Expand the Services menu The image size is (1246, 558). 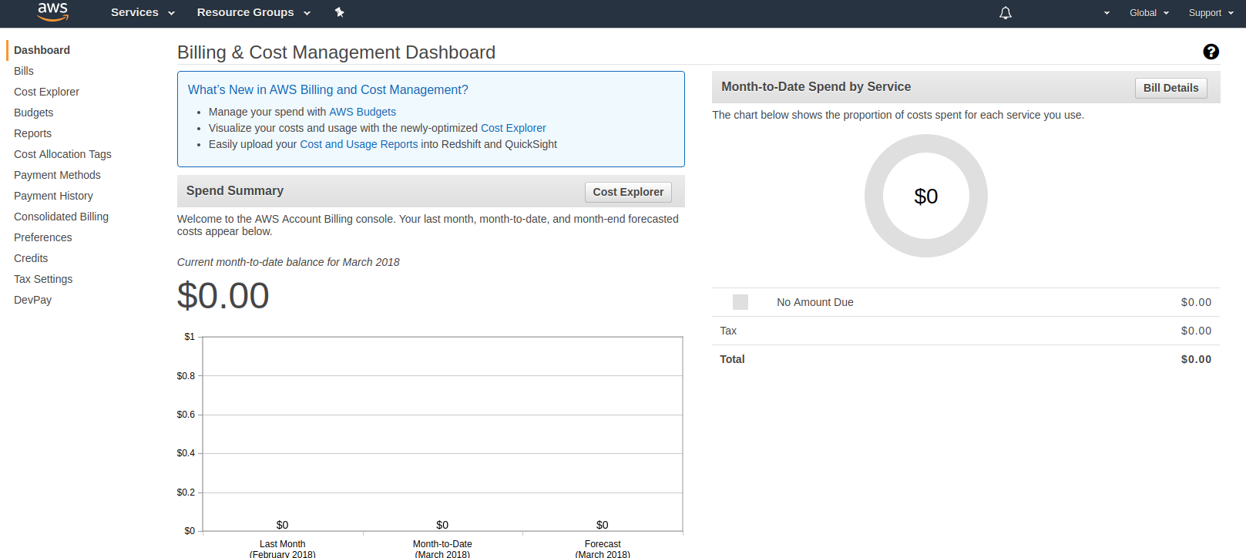coord(143,12)
